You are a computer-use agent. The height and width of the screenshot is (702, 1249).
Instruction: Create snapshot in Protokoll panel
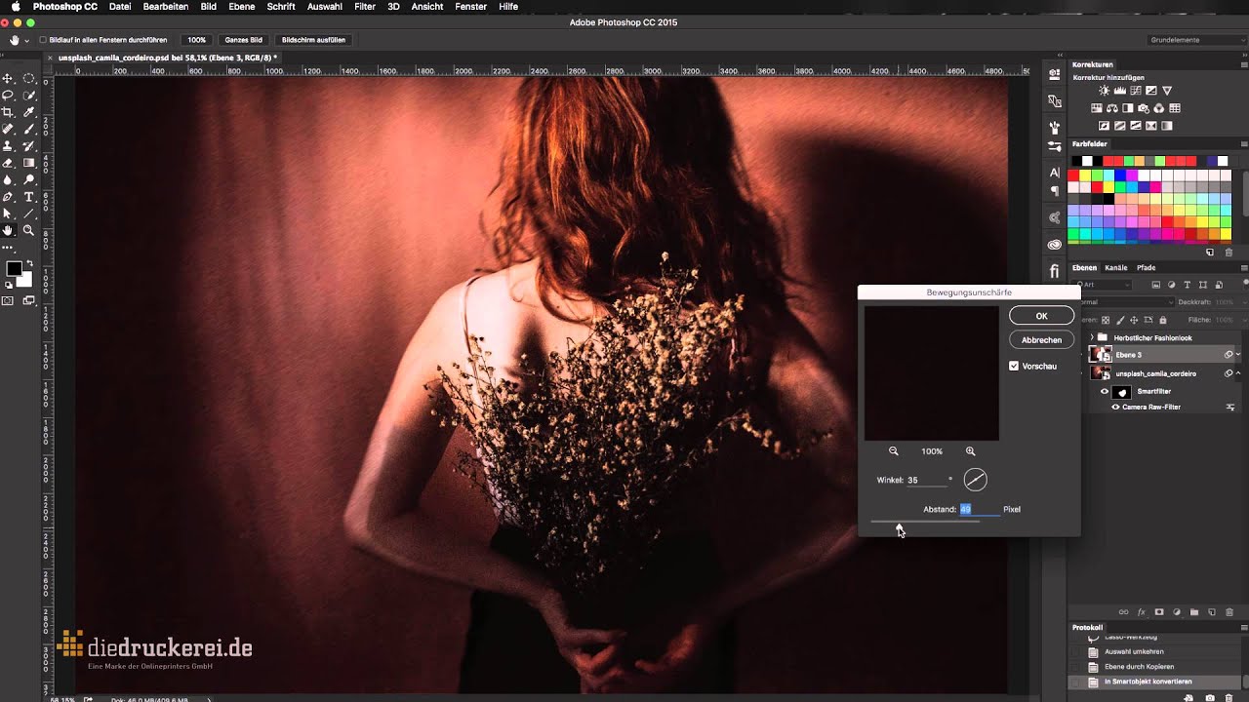1210,698
